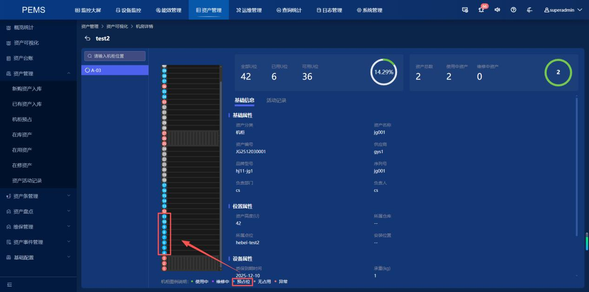Expand the 资产条管理 sidebar section

[69, 196]
